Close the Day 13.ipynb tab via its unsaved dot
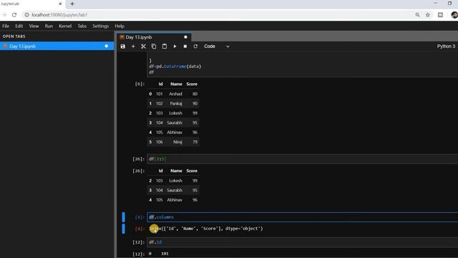The image size is (458, 258). (185, 37)
